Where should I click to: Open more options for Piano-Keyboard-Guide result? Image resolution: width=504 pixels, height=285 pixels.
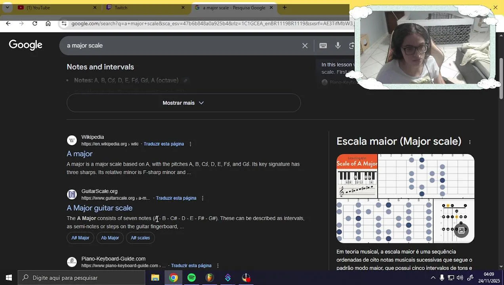218,266
